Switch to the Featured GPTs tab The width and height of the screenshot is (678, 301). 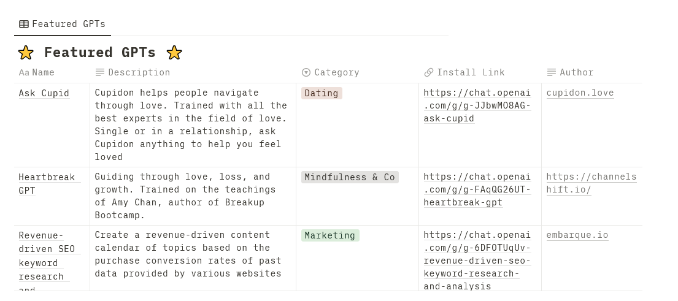(62, 24)
